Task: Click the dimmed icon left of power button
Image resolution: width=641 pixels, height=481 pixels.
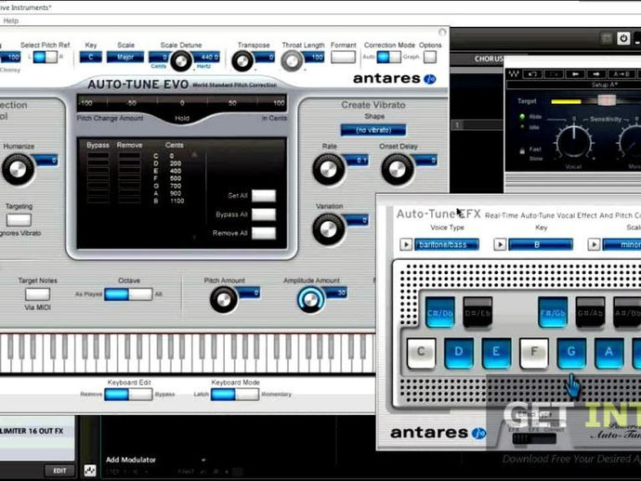Action: pyautogui.click(x=607, y=39)
